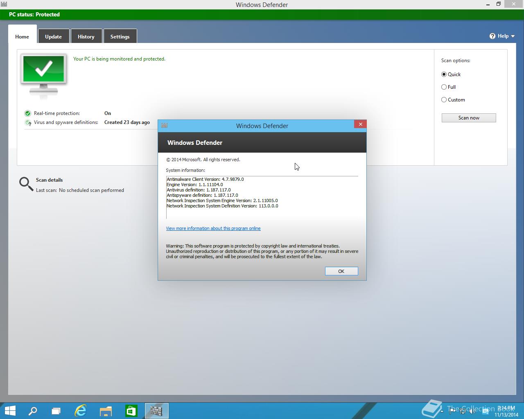The height and width of the screenshot is (419, 524).
Task: Click the Scan now button
Action: pyautogui.click(x=469, y=118)
